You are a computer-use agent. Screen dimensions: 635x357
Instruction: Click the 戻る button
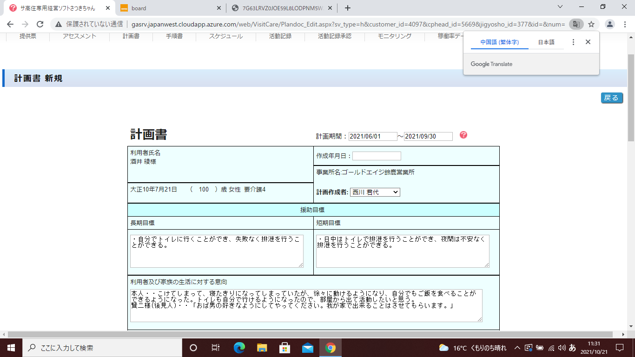coord(611,98)
